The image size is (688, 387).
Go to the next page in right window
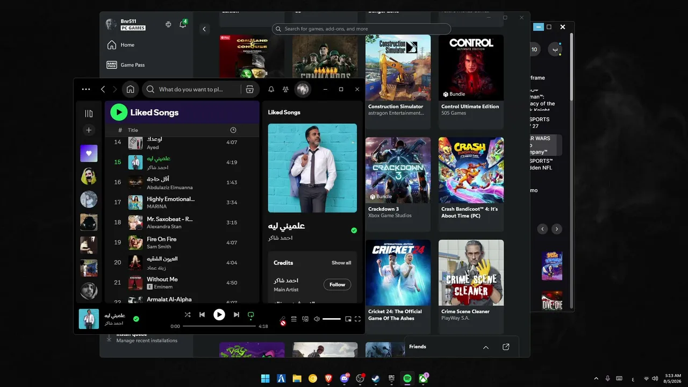[x=557, y=229]
